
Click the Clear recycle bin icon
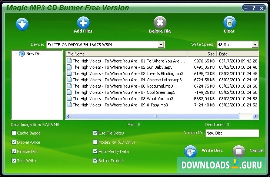(x=229, y=22)
